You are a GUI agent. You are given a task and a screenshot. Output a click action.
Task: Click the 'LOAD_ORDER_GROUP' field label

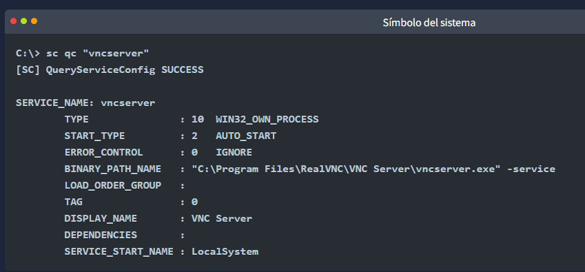coord(113,185)
